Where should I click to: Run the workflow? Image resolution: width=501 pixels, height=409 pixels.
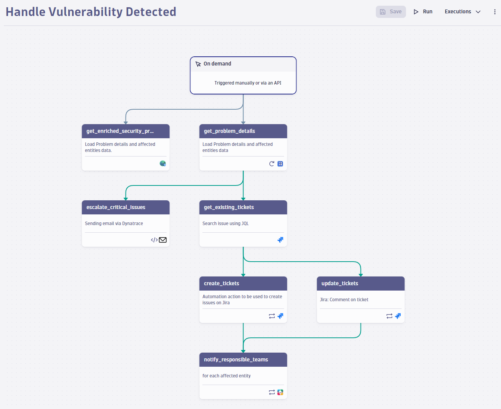(x=423, y=12)
